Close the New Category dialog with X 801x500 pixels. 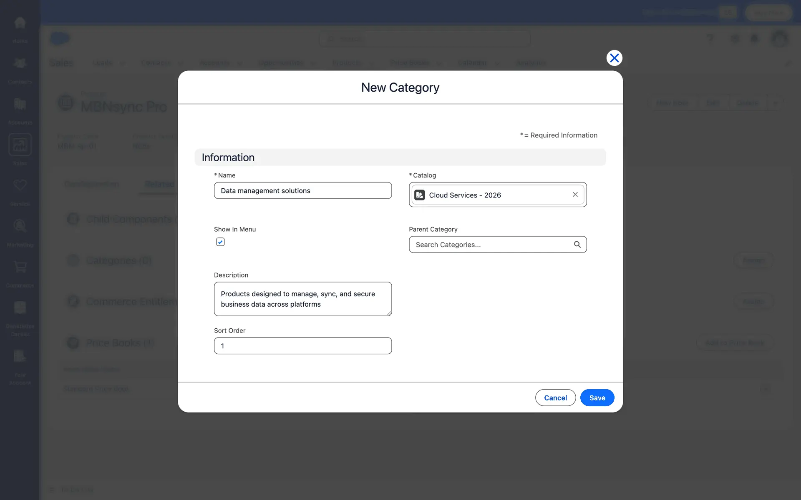[614, 58]
